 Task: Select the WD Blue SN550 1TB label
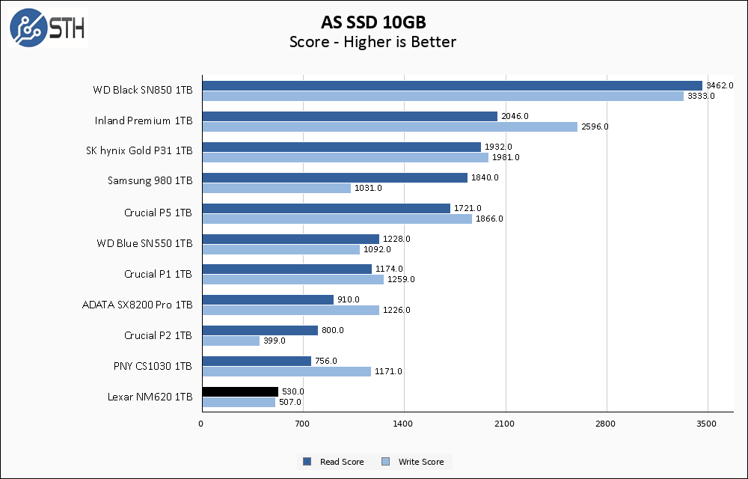pyautogui.click(x=144, y=242)
